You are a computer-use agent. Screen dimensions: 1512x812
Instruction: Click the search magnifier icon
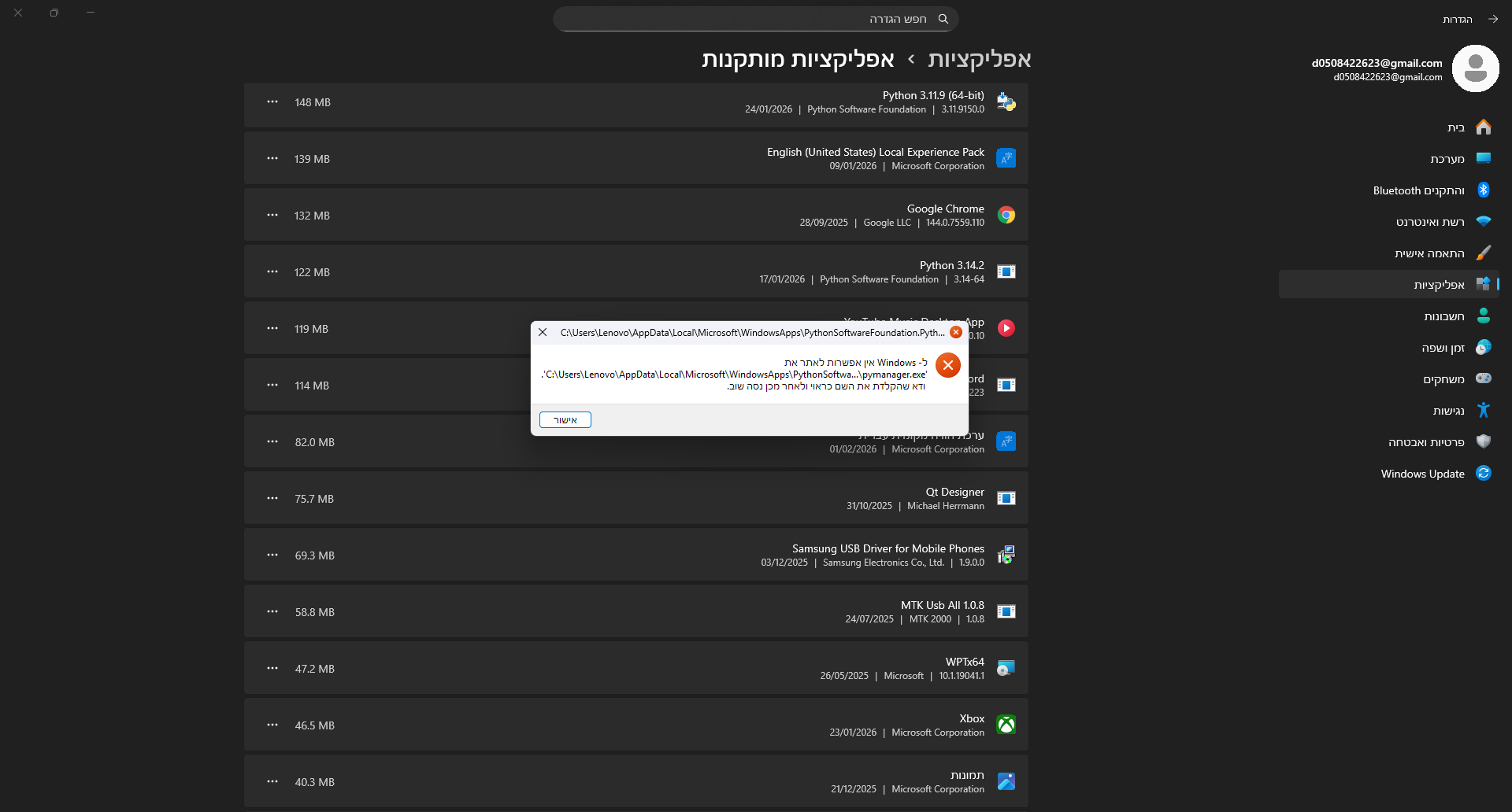[x=943, y=19]
